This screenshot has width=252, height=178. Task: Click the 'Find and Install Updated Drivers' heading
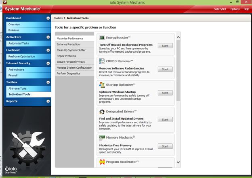pos(121,119)
